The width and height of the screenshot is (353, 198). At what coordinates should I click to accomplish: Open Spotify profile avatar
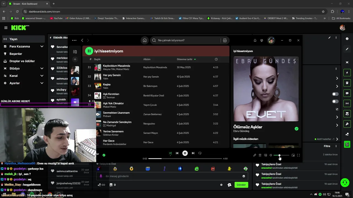click(x=271, y=40)
